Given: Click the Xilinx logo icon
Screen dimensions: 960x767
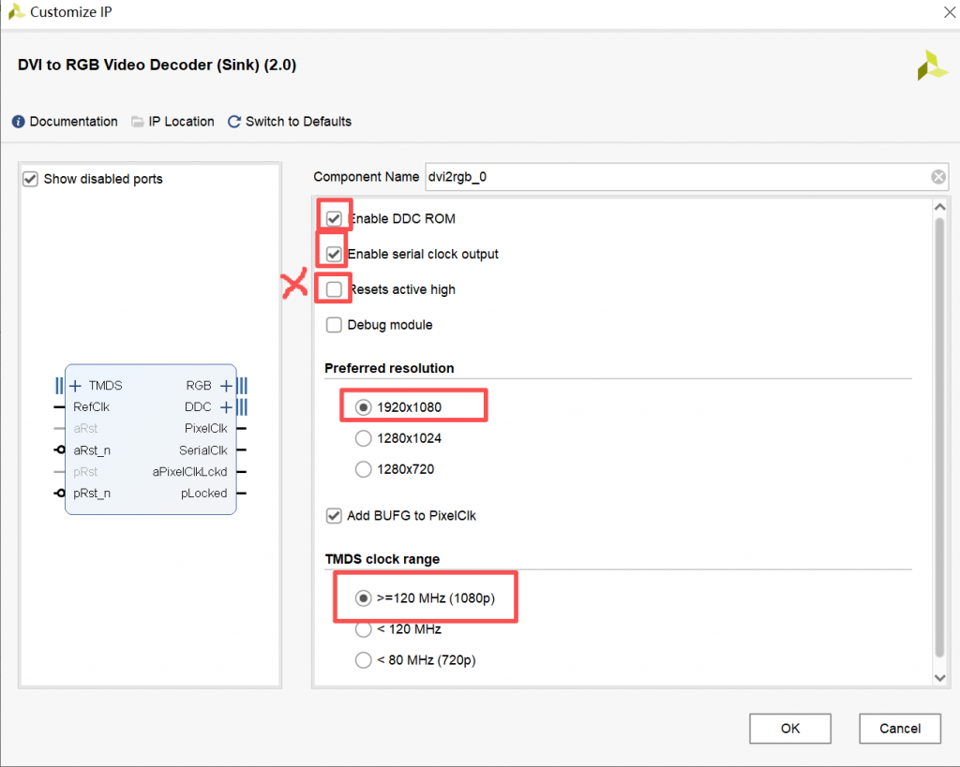Looking at the screenshot, I should (932, 66).
